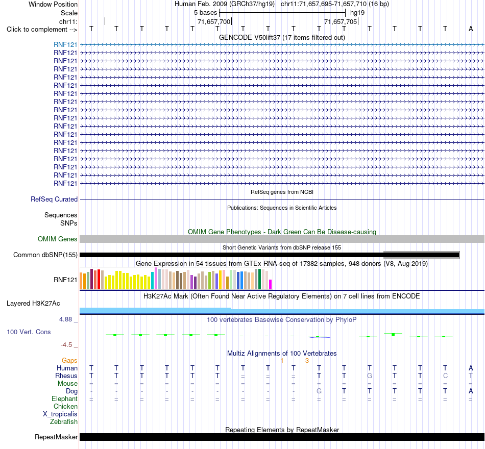Click the orange gap count '3'
485x449 pixels.
point(307,361)
